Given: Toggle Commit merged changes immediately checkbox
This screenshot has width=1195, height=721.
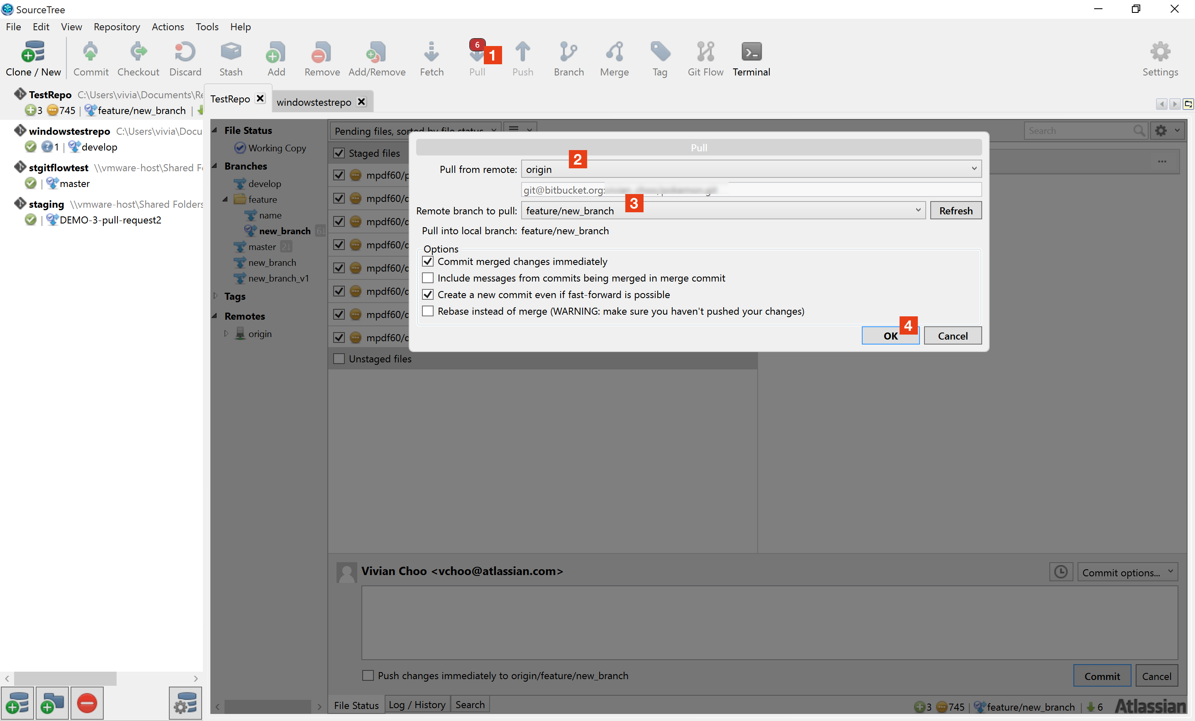Looking at the screenshot, I should [428, 262].
